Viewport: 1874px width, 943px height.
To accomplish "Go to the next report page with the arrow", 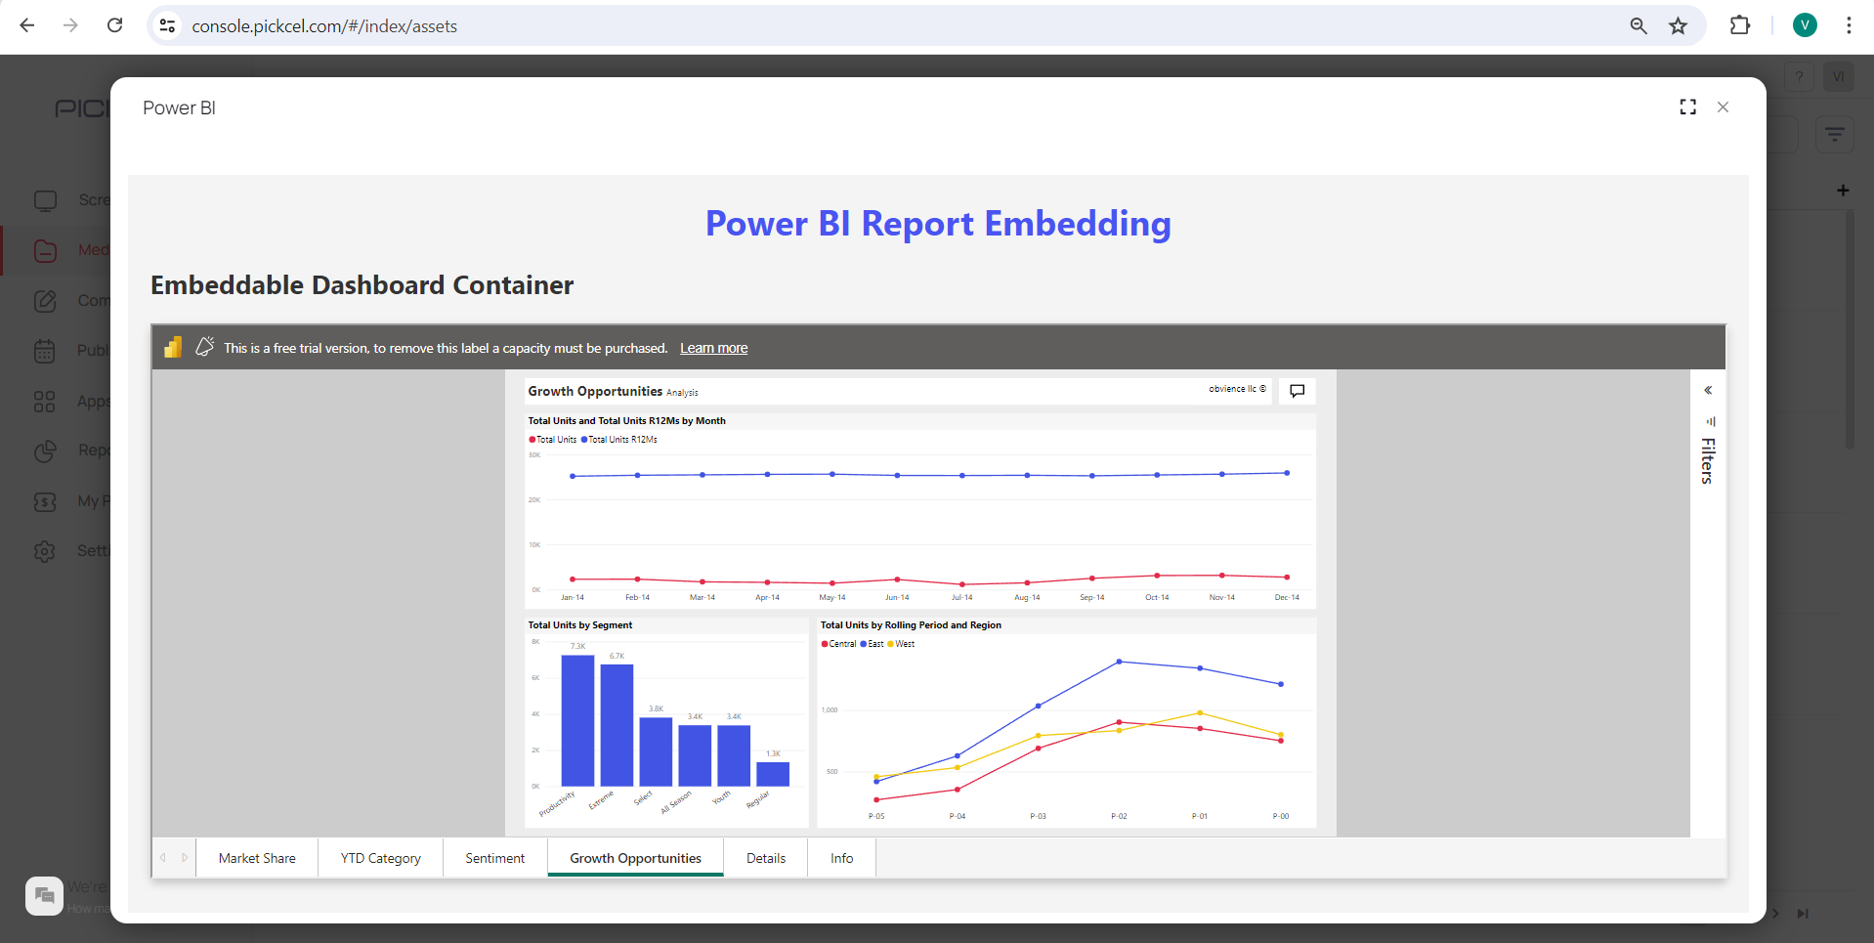I will point(185,858).
